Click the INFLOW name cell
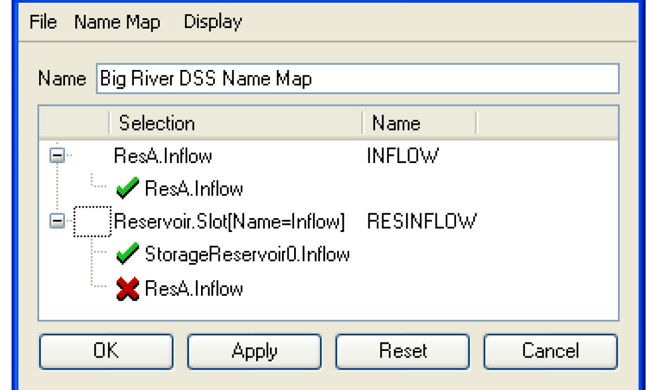The height and width of the screenshot is (390, 650). (403, 156)
